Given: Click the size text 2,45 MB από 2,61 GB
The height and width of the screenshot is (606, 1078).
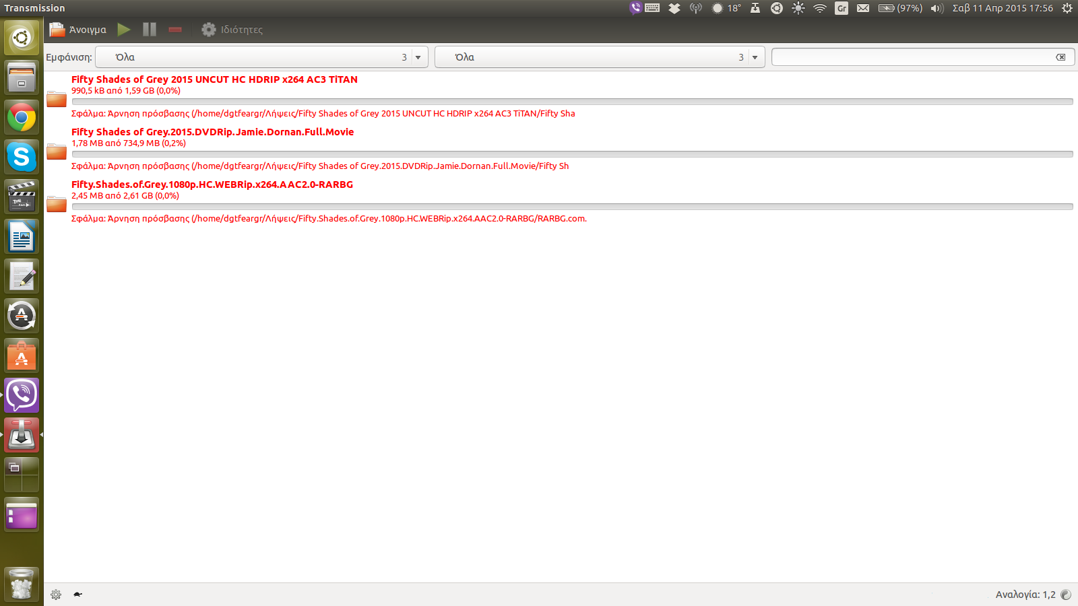Looking at the screenshot, I should pyautogui.click(x=125, y=196).
